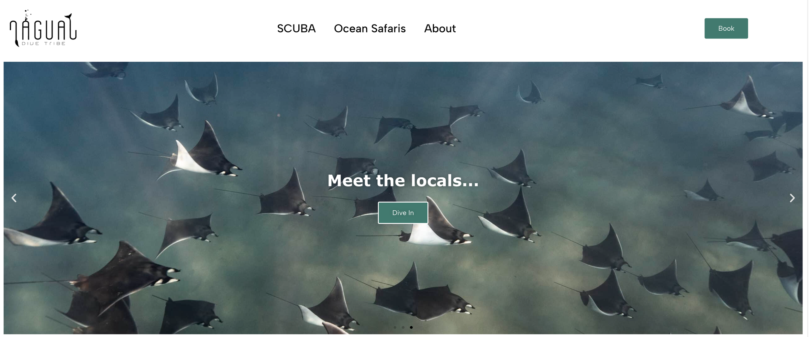Advance the carousel with the right chevron
The height and width of the screenshot is (337, 809).
792,198
